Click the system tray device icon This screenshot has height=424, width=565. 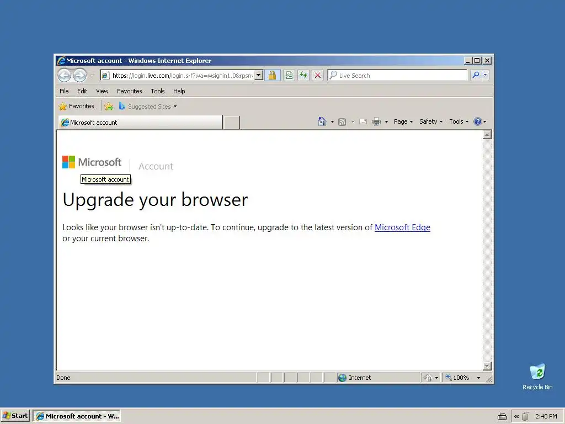(x=525, y=416)
